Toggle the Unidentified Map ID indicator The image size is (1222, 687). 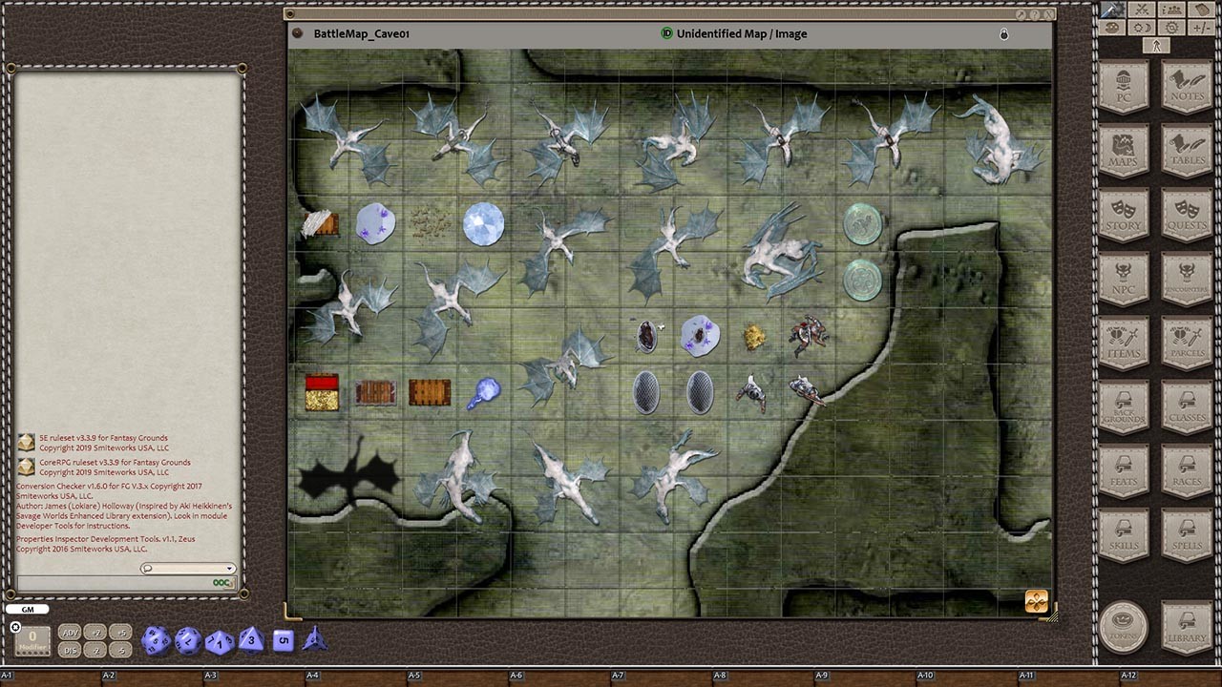[665, 33]
